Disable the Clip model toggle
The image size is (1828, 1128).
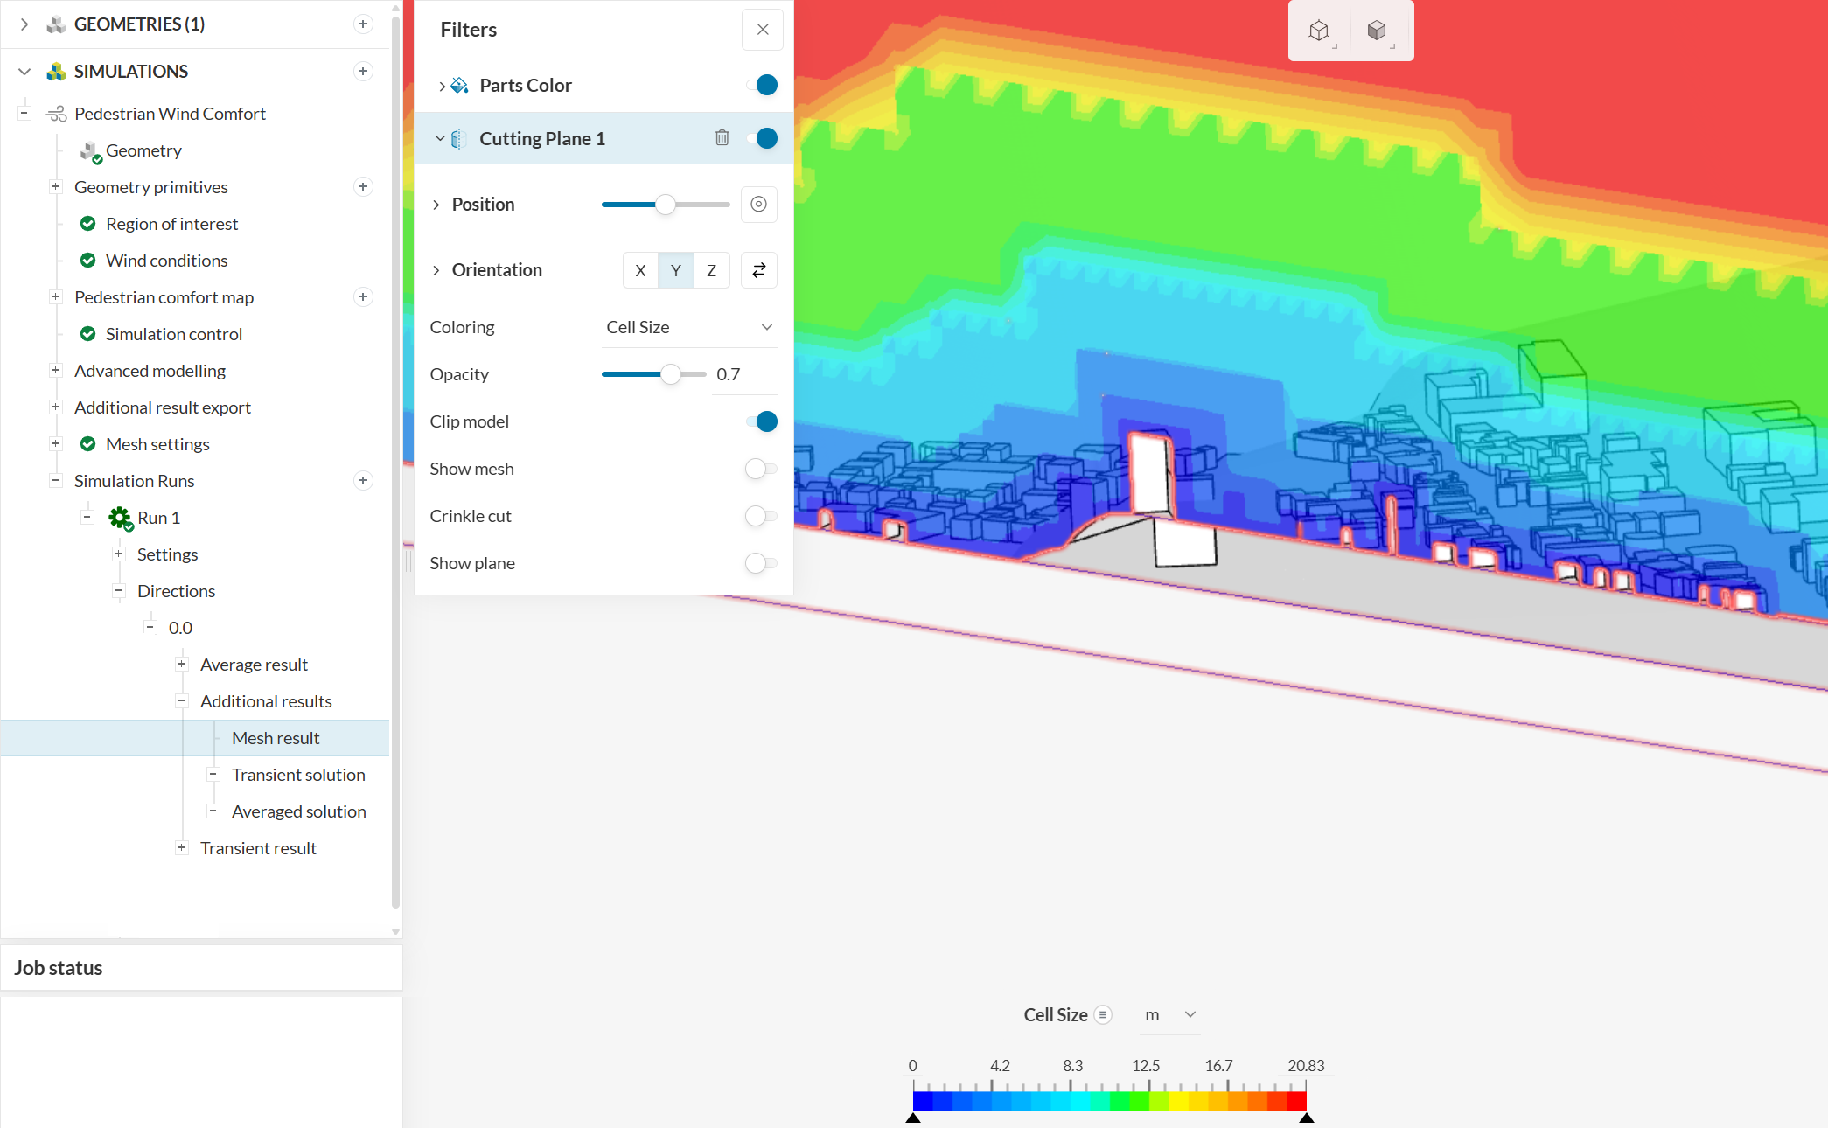(762, 421)
